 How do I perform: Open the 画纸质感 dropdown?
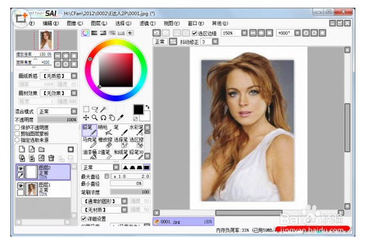(x=74, y=76)
